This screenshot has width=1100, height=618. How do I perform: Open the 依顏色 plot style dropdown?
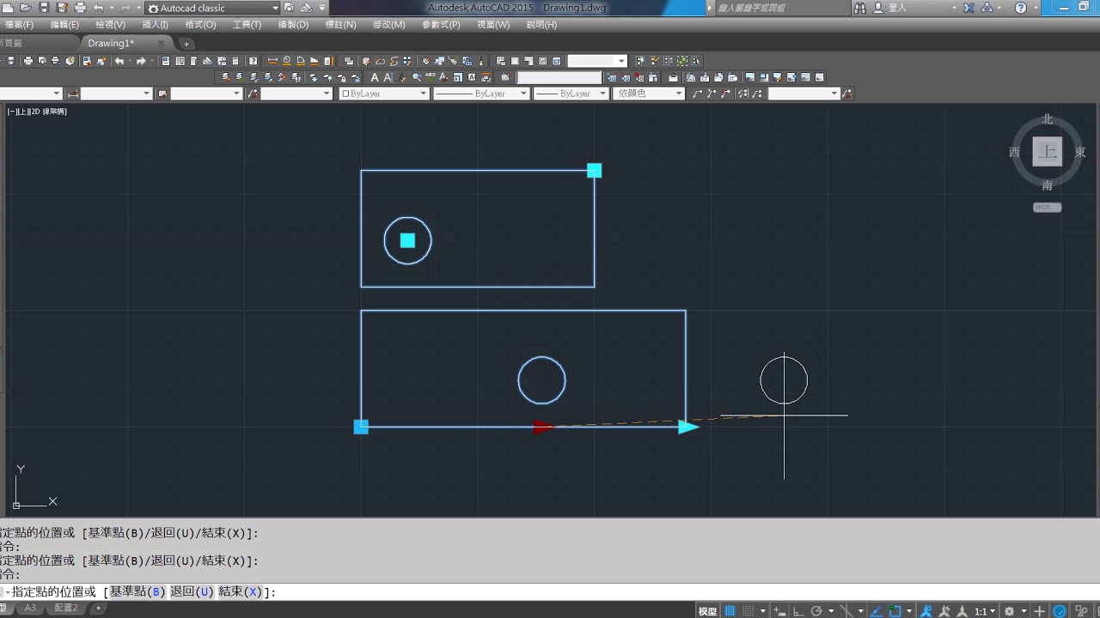tap(648, 94)
